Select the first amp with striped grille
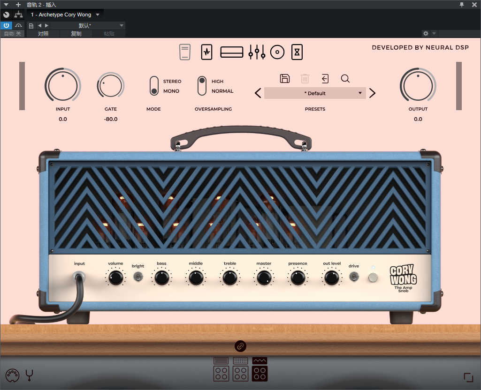This screenshot has width=481, height=390. (221, 369)
